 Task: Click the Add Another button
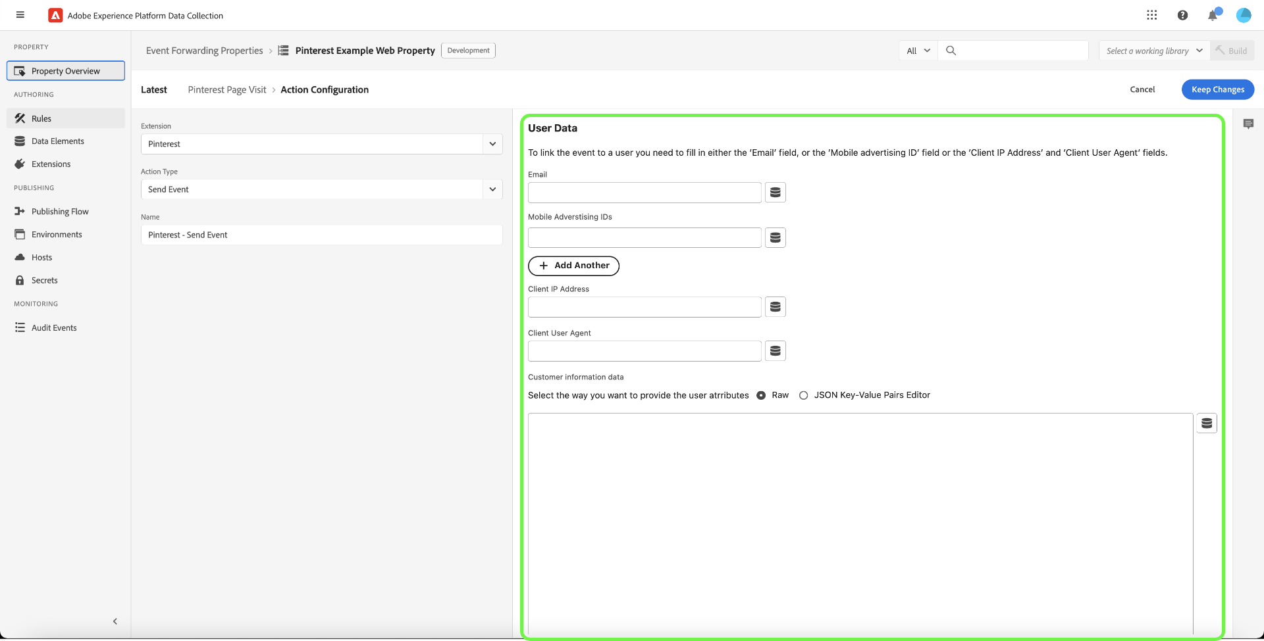pos(573,266)
